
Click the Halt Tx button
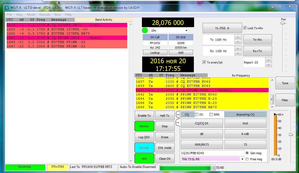[x=165, y=116]
